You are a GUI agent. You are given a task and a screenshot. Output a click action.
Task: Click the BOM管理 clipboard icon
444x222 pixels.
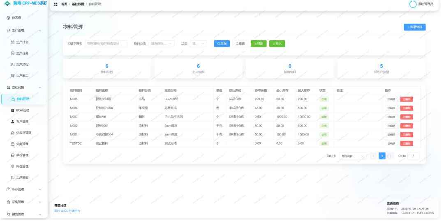12,111
